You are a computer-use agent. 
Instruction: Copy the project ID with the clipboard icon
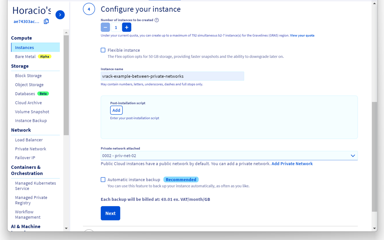click(x=46, y=21)
